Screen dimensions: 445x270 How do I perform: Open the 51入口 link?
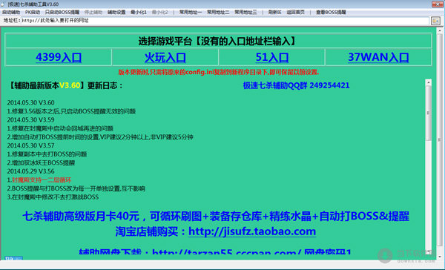272,57
